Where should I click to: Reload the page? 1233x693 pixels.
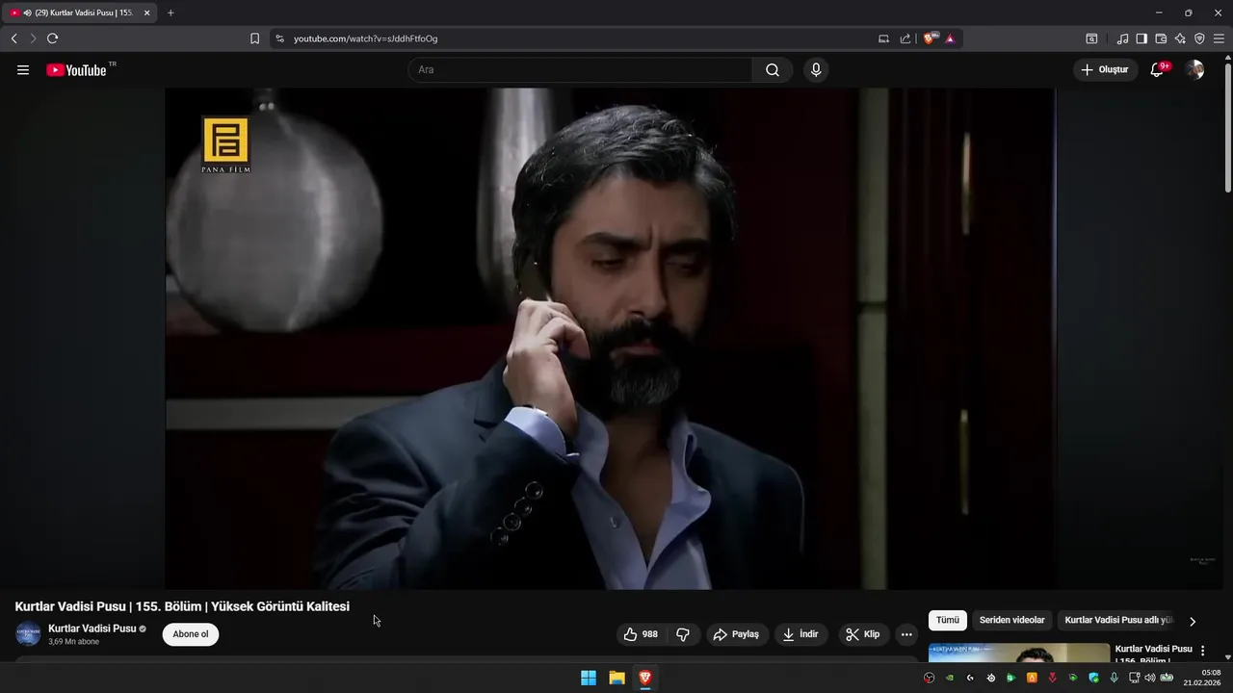(53, 38)
